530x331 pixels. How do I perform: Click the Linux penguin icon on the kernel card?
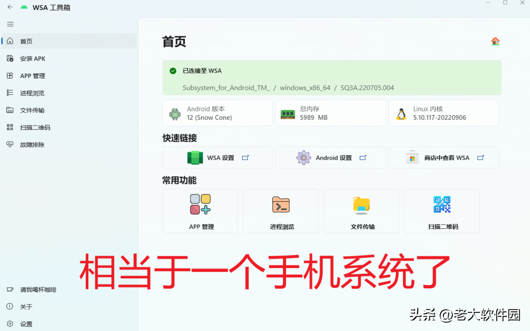[x=401, y=114]
